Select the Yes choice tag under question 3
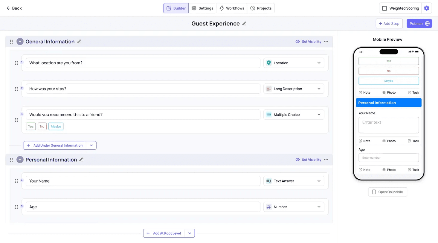438x243 pixels. (x=31, y=127)
